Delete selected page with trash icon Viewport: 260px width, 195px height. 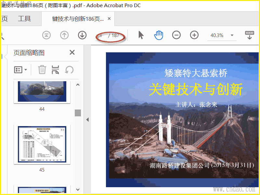[42, 70]
